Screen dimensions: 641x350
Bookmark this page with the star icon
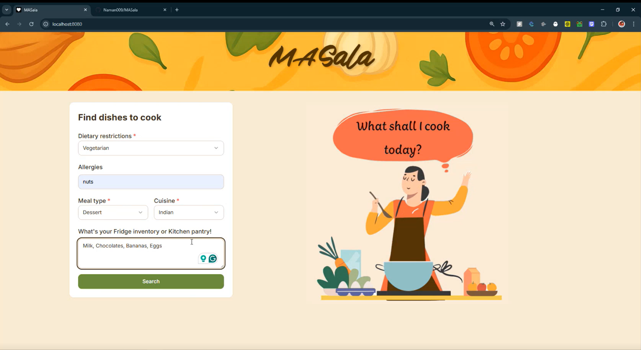pyautogui.click(x=503, y=24)
